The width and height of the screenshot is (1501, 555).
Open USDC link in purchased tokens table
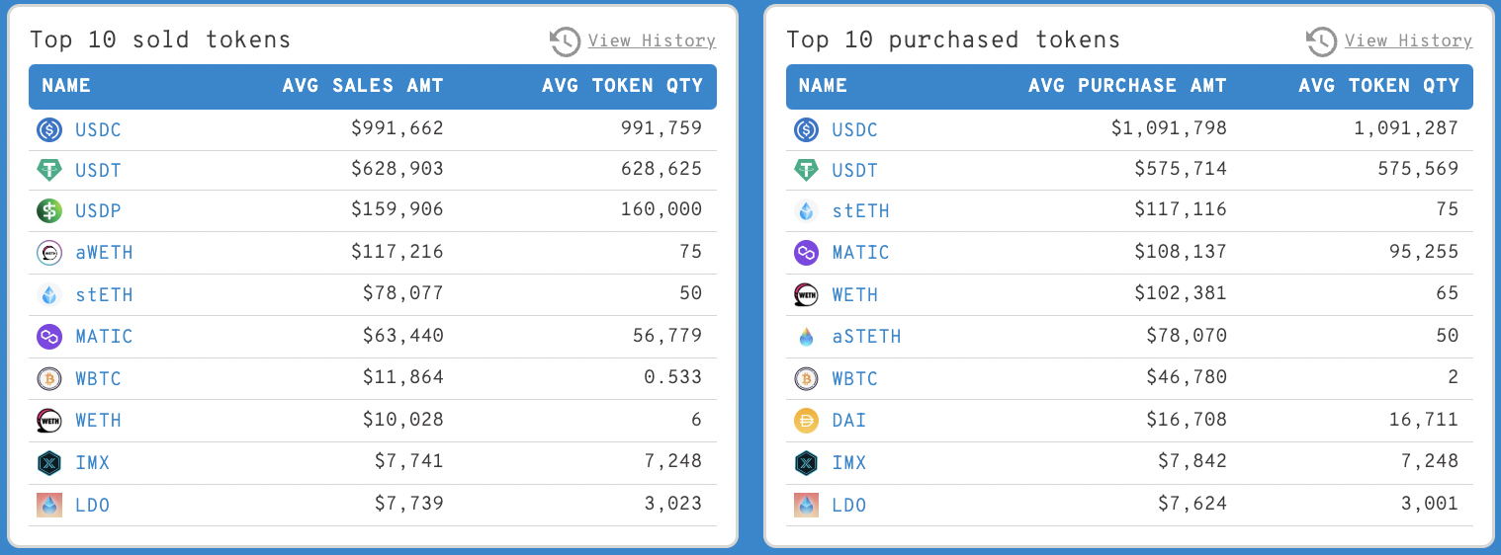click(x=854, y=130)
